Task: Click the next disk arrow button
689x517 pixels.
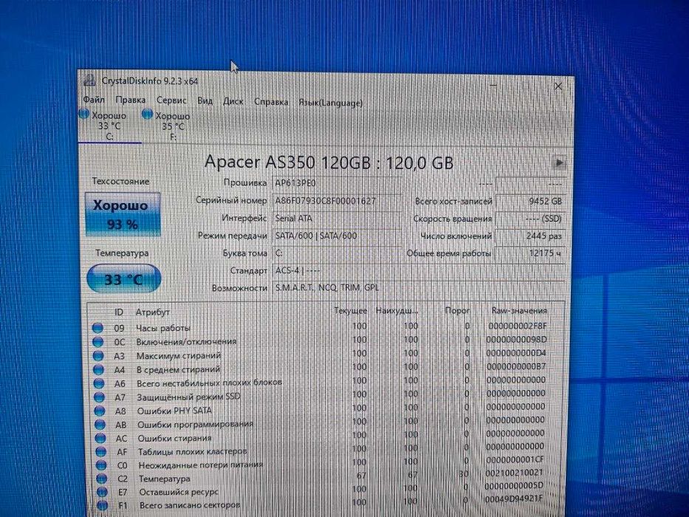Action: click(559, 162)
